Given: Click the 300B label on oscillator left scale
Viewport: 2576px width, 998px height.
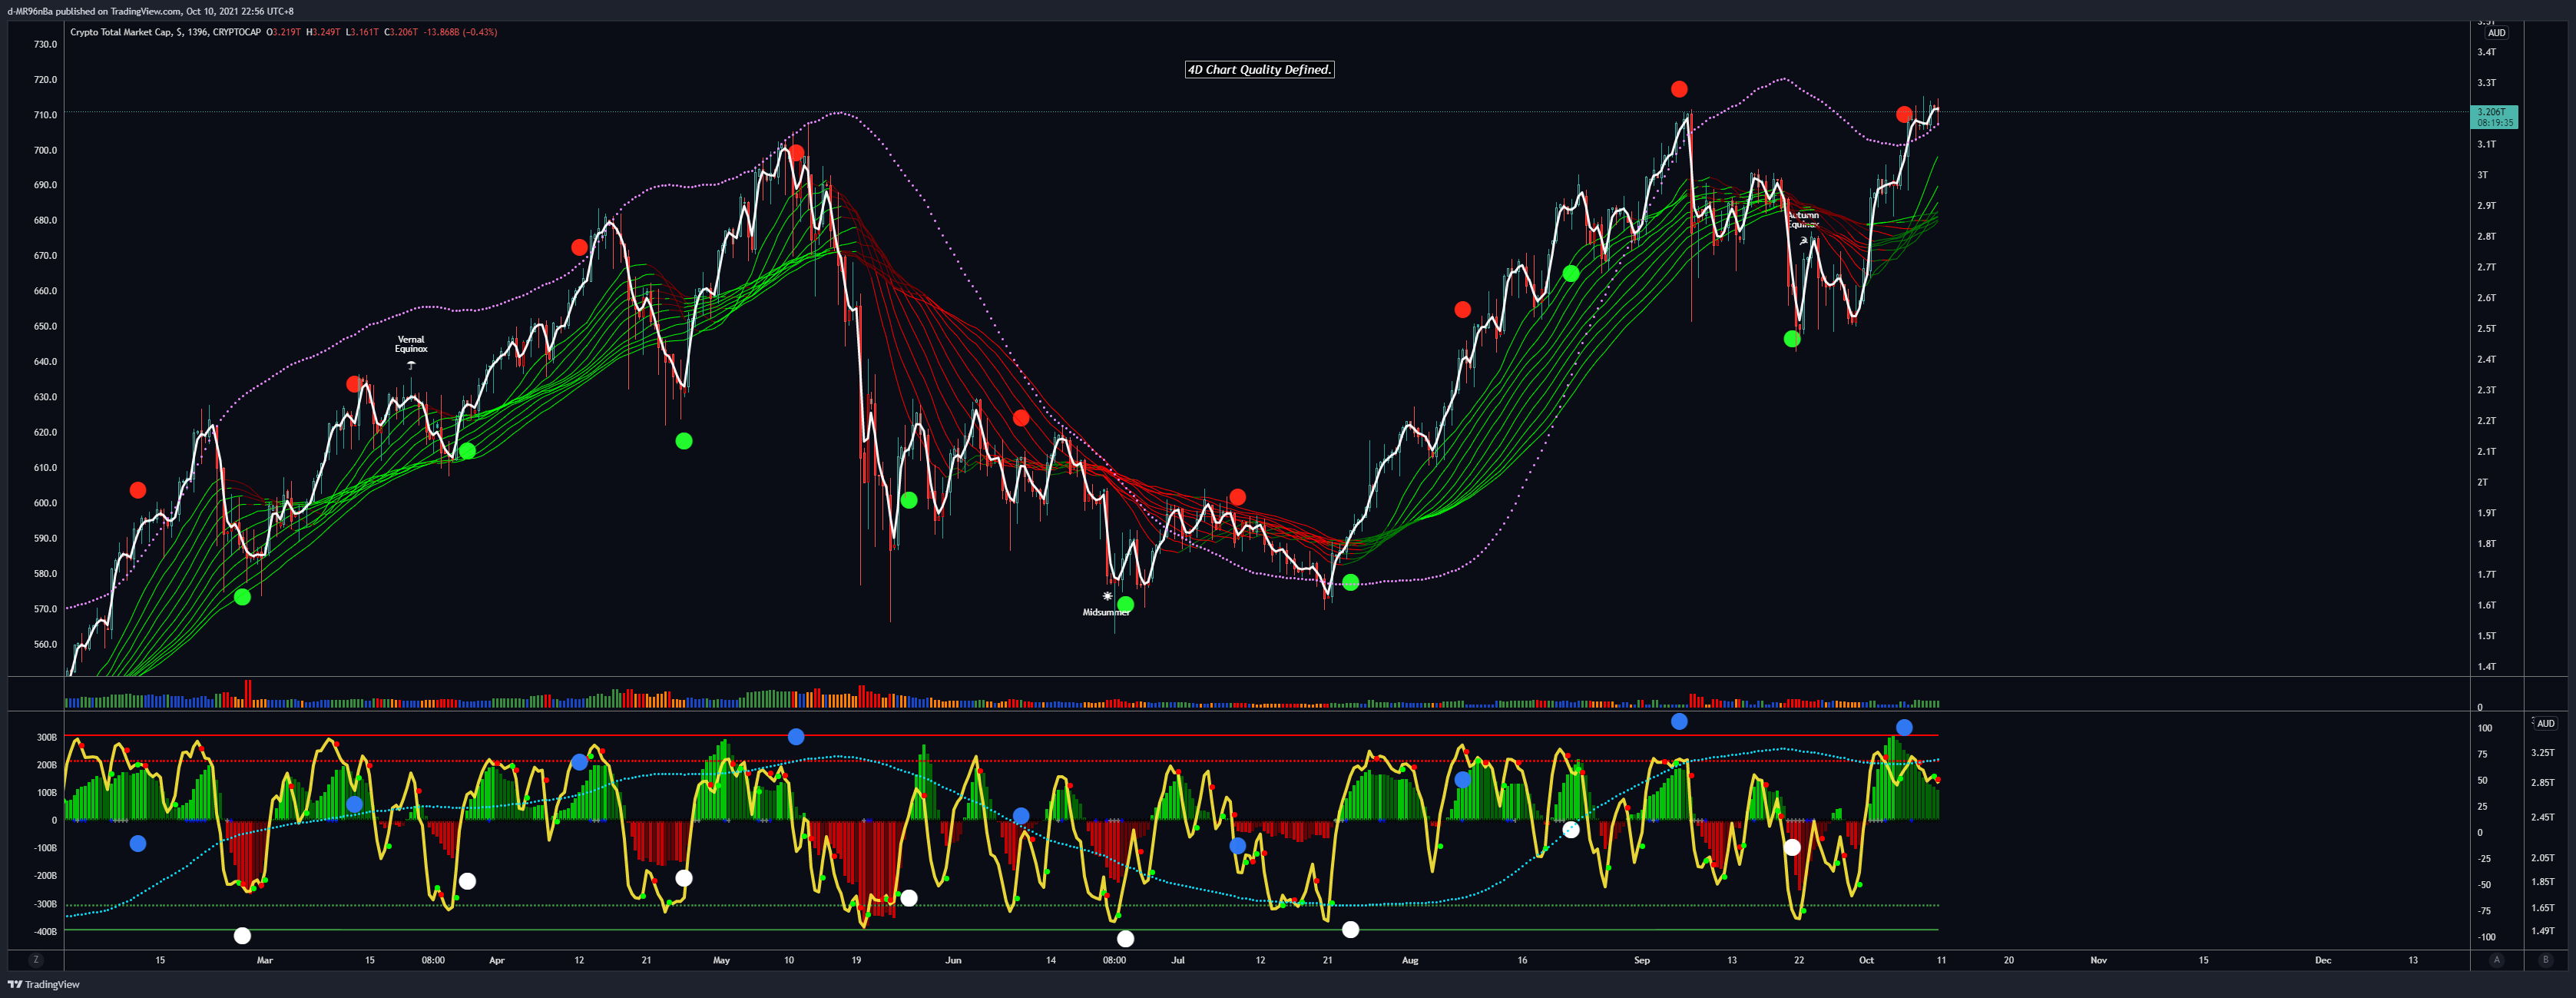Looking at the screenshot, I should pyautogui.click(x=47, y=737).
